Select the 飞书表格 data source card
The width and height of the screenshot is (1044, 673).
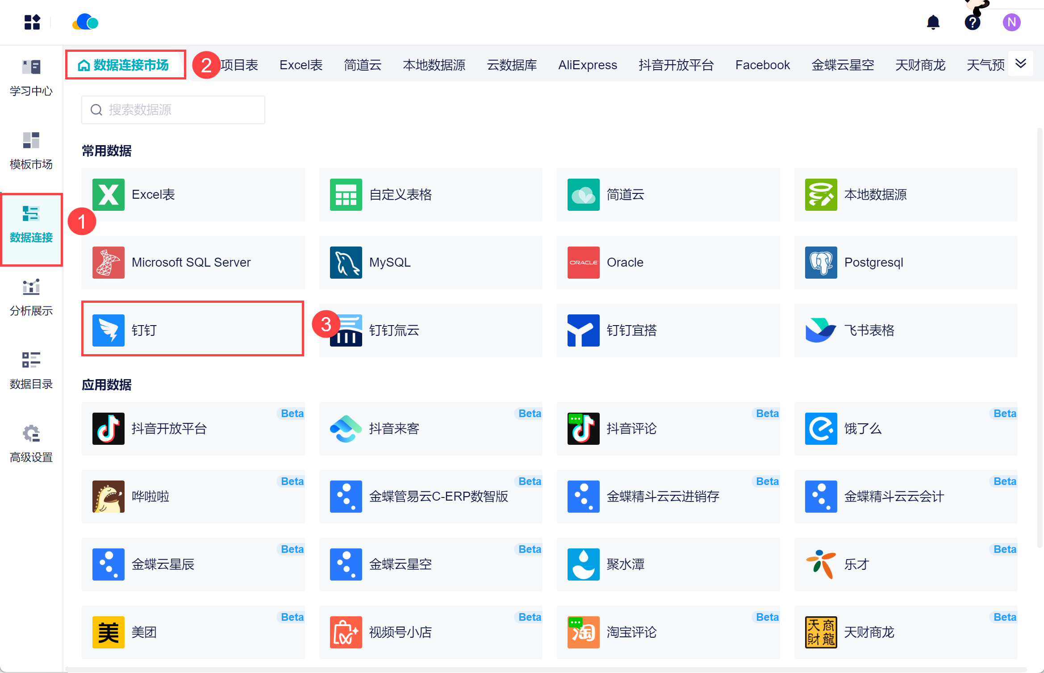(905, 330)
